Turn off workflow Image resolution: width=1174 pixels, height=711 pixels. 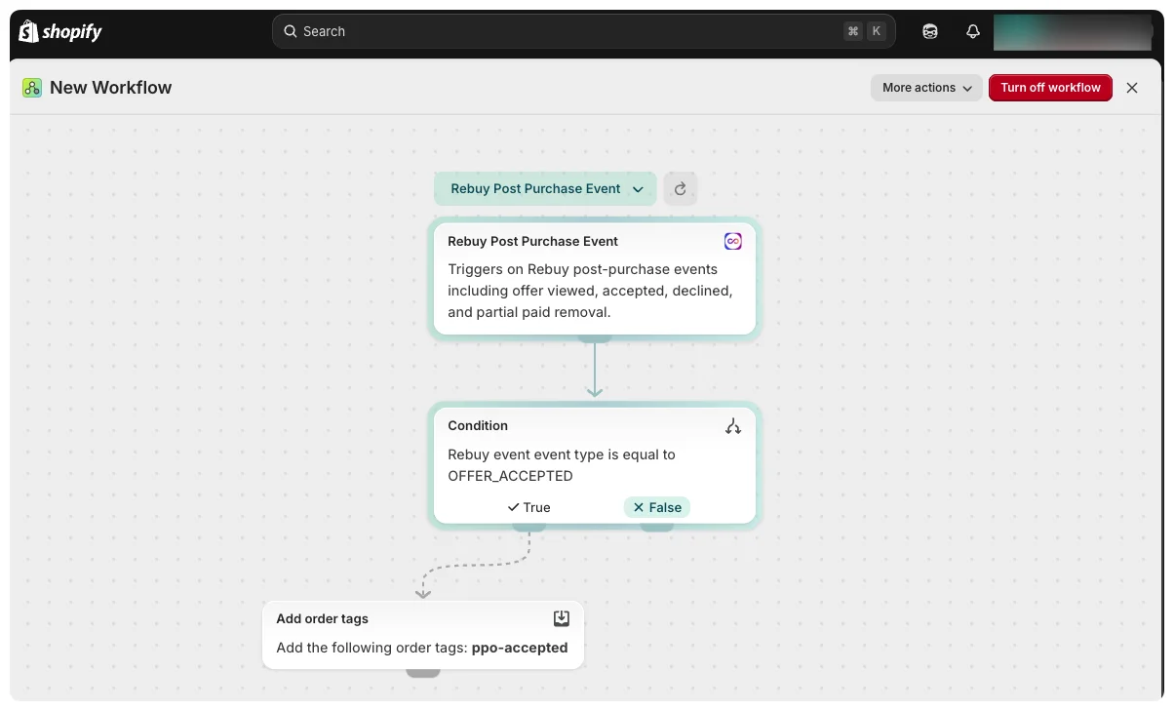click(1050, 88)
